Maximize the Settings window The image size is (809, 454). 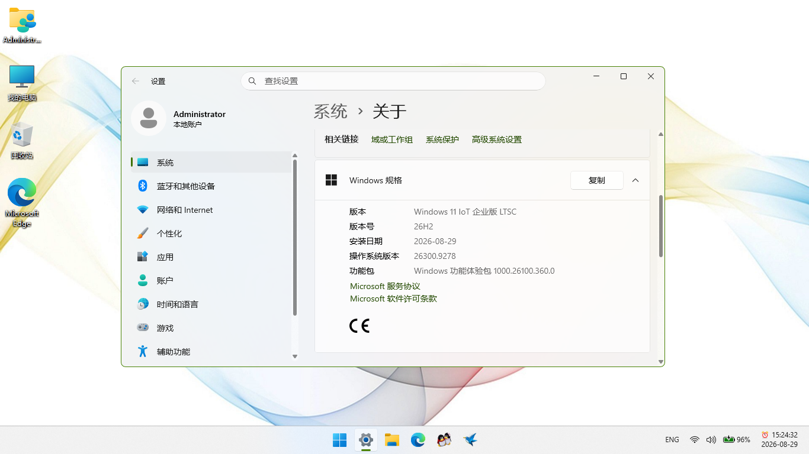[624, 76]
